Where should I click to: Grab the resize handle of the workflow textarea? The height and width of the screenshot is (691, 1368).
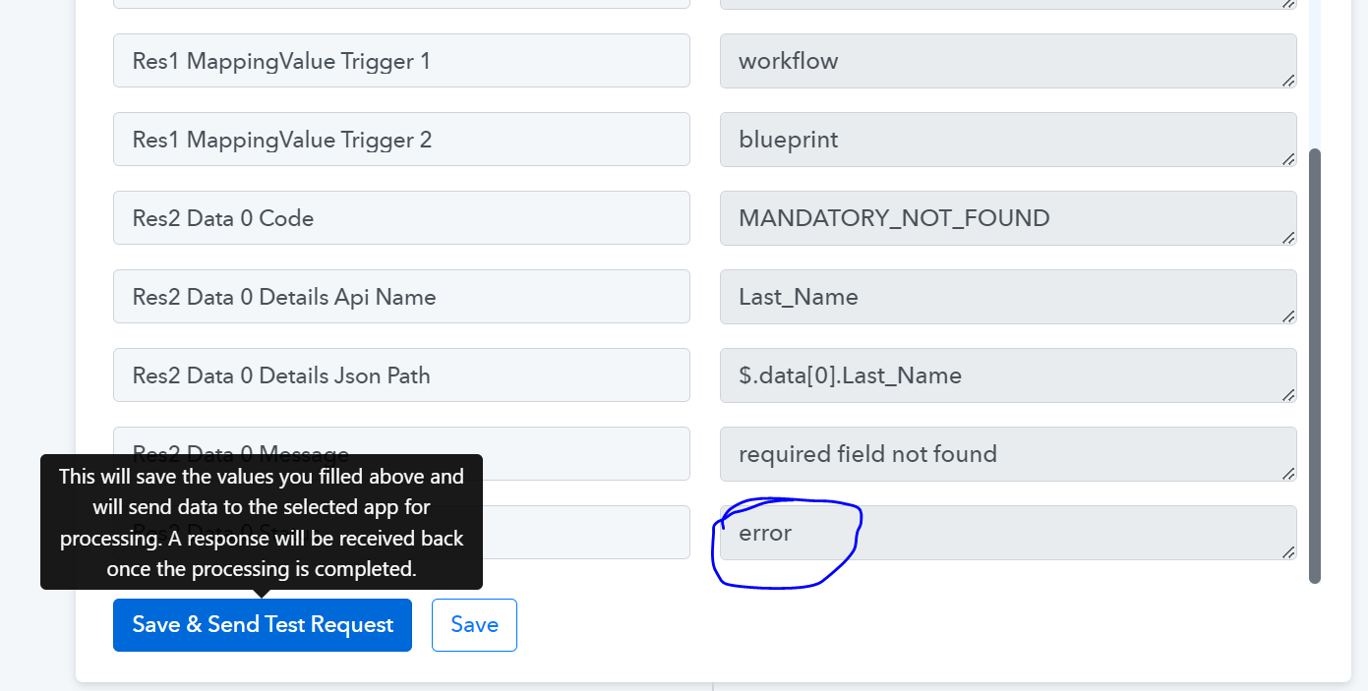[x=1288, y=80]
